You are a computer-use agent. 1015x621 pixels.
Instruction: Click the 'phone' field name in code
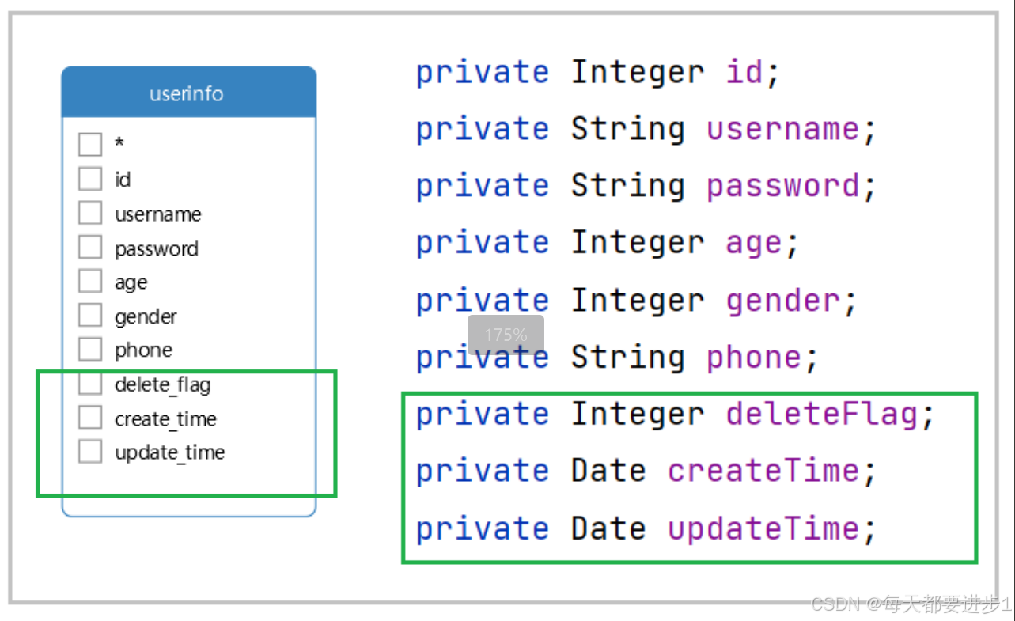pyautogui.click(x=754, y=358)
